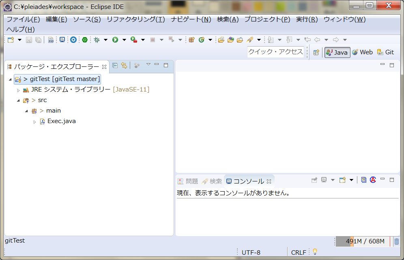The width and height of the screenshot is (404, 260).
Task: Run garbage collector trash icon
Action: [397, 241]
